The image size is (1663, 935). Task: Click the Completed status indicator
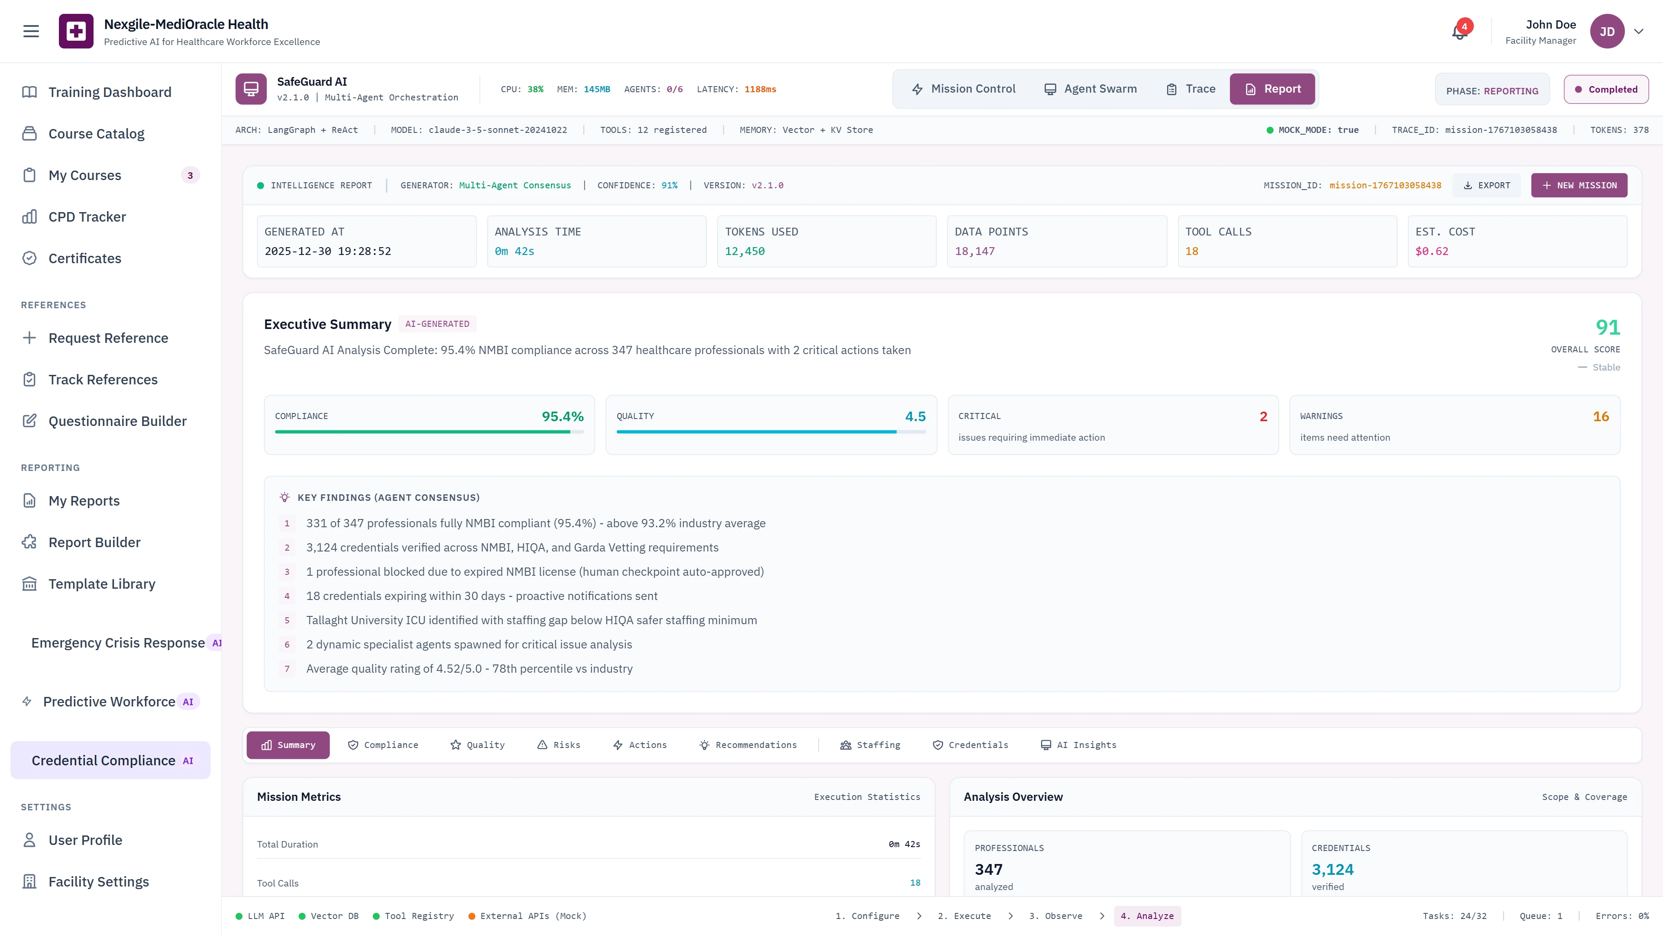tap(1606, 88)
